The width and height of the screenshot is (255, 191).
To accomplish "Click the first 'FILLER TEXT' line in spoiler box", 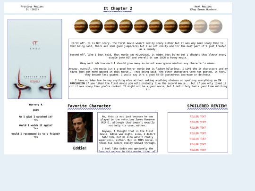I will tap(198, 116).
